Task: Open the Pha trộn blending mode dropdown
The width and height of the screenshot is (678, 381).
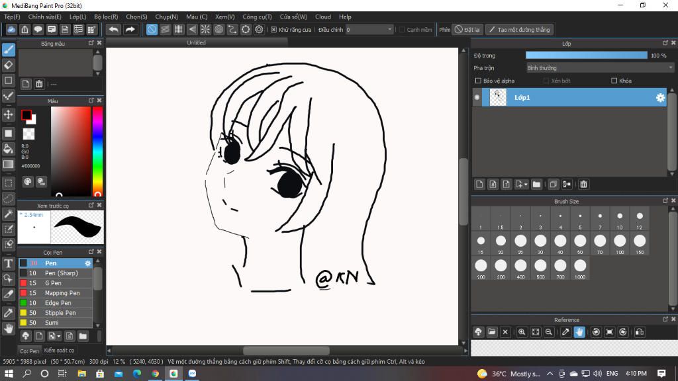Action: (599, 68)
